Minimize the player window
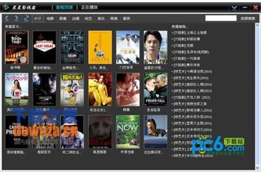The image size is (261, 174). (x=245, y=7)
